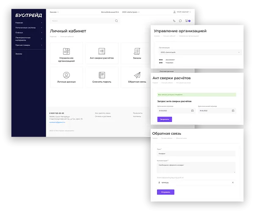Open the Обратная связь paper plane card

(136, 77)
